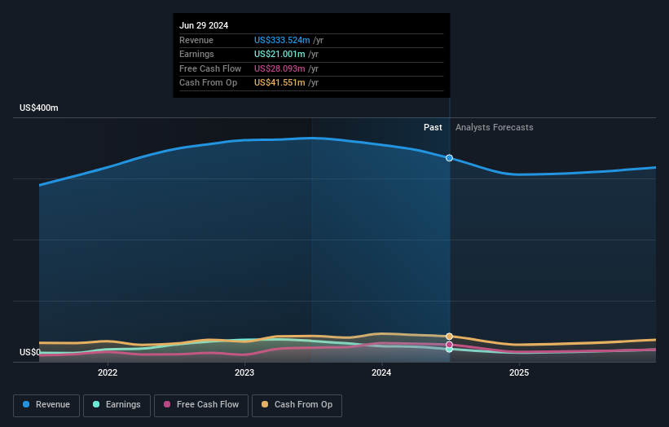Toggle the Free Cash Flow legend series

[201, 405]
